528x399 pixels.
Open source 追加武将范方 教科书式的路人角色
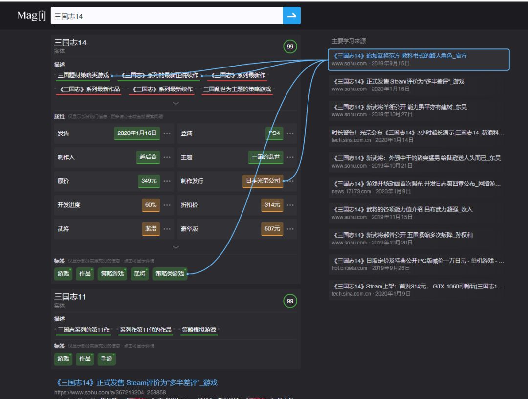pos(418,60)
